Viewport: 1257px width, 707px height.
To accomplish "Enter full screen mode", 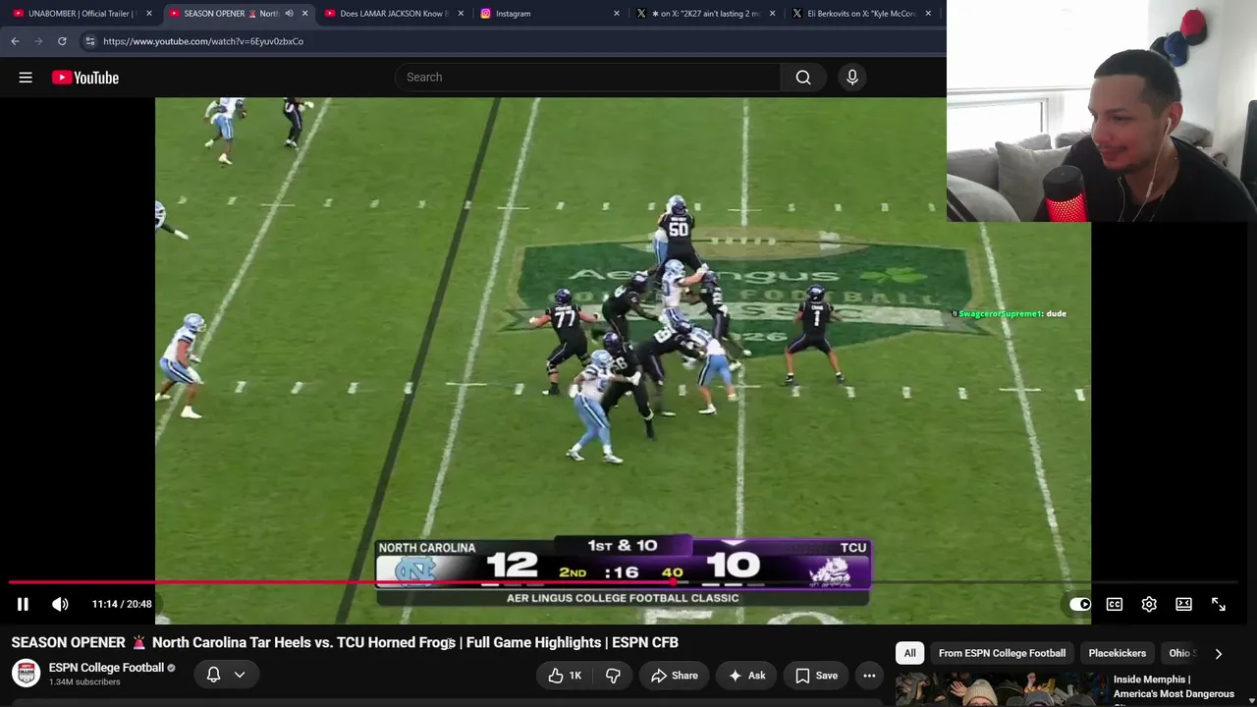I will click(1219, 604).
